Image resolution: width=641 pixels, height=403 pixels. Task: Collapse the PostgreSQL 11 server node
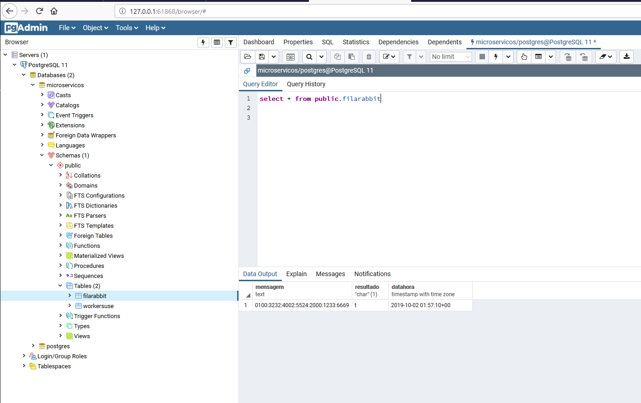tap(15, 65)
